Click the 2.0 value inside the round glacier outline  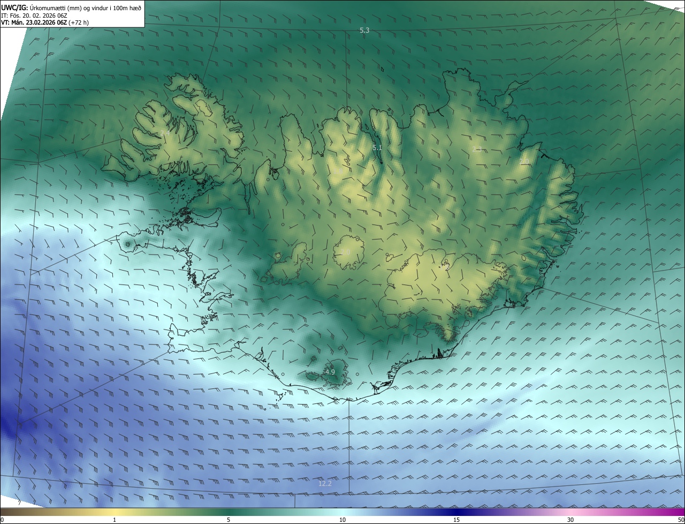(345, 252)
